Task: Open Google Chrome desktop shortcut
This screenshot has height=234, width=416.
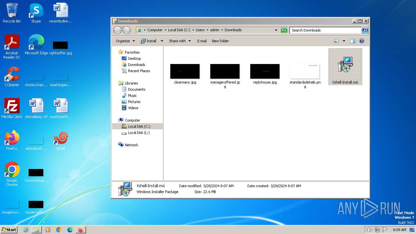Action: tap(12, 174)
